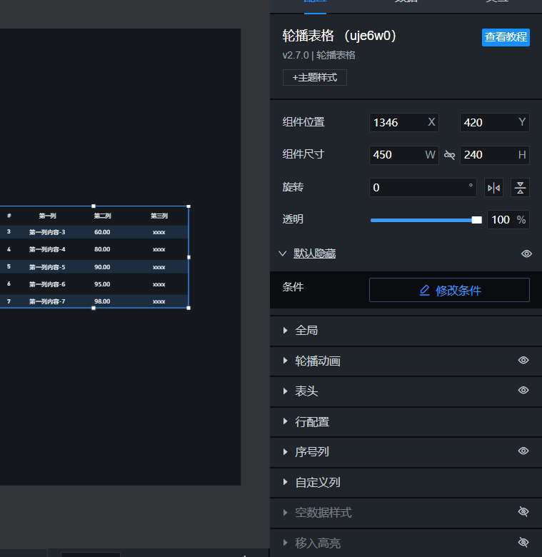Screen dimensions: 542x557
Task: Click the 60.00 table cell
Action: pyautogui.click(x=102, y=232)
